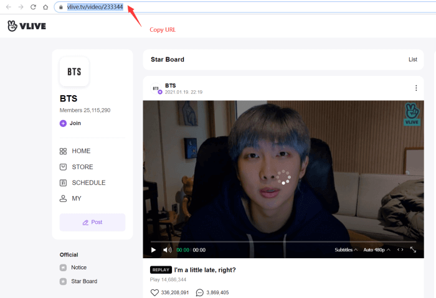
Task: Click the video progress bar
Action: click(x=283, y=241)
